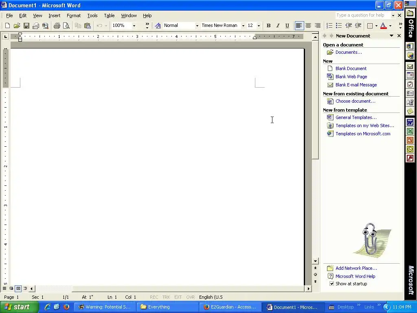Open Microsoft Word Help link
This screenshot has width=417, height=313.
355,276
